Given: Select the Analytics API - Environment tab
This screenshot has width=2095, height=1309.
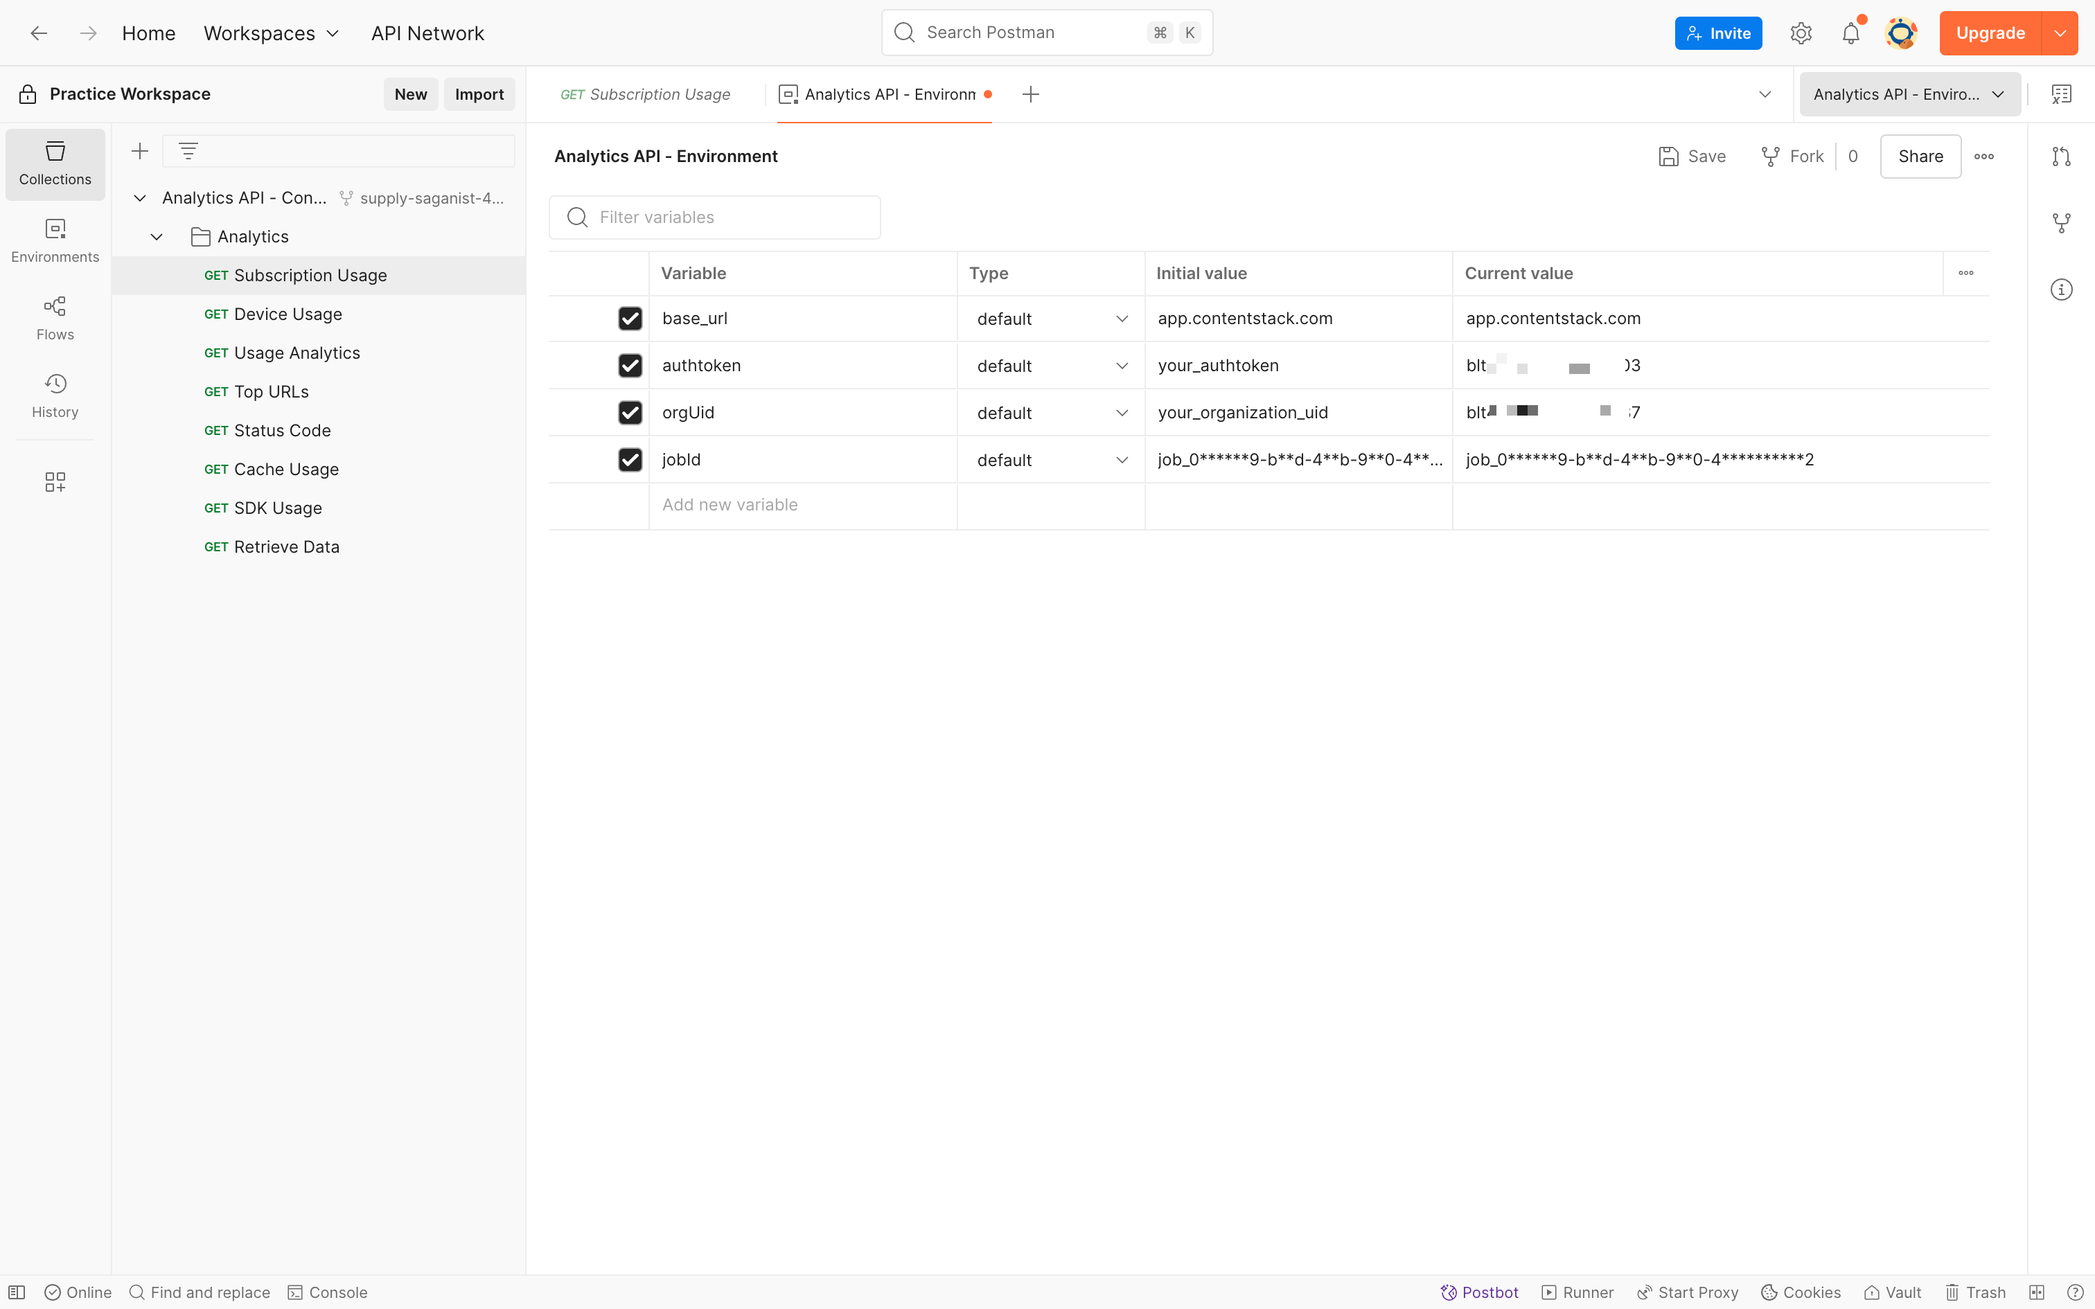Looking at the screenshot, I should [x=884, y=94].
